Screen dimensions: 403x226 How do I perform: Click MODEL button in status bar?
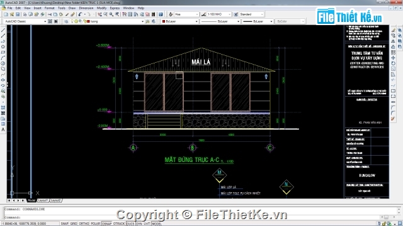[157, 223]
